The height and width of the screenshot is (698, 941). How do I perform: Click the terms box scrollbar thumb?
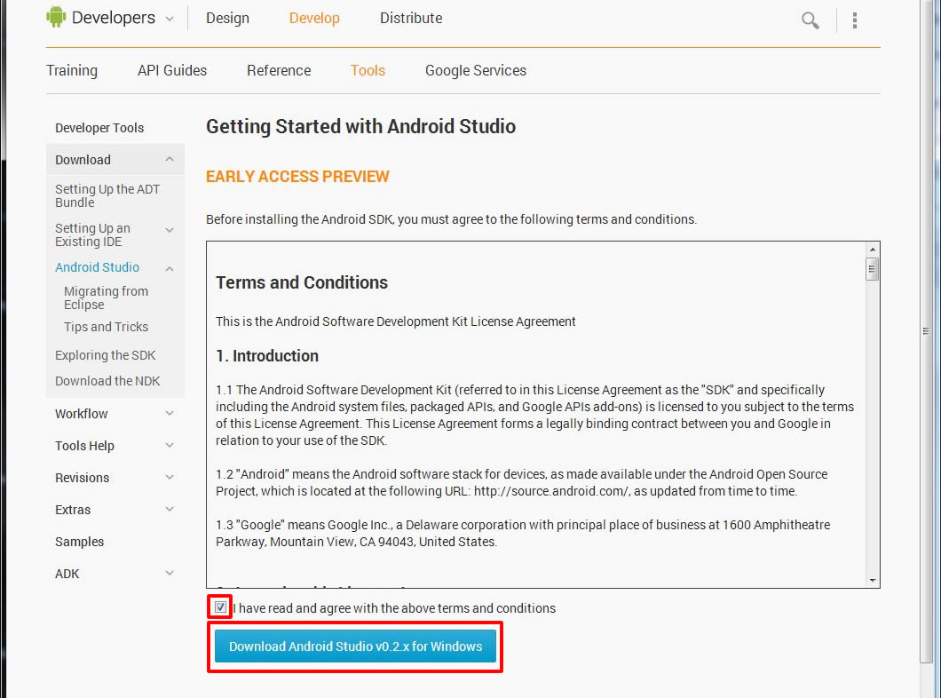click(x=873, y=268)
